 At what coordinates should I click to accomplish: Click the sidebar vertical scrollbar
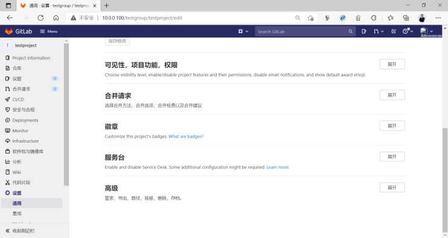click(x=66, y=114)
